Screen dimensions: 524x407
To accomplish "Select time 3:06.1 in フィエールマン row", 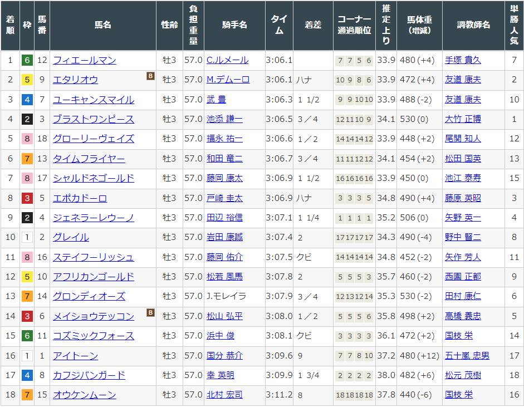I will [279, 60].
